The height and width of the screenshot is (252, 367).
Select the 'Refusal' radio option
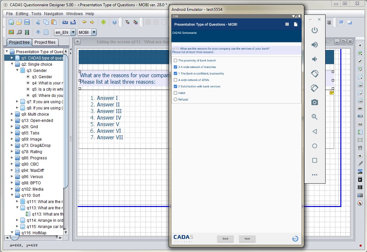[x=175, y=100]
